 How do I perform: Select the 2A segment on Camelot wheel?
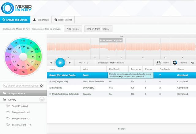pyautogui.click(x=32, y=52)
